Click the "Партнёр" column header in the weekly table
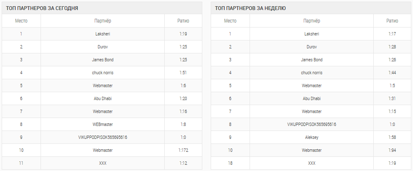The height and width of the screenshot is (171, 413). [311, 21]
